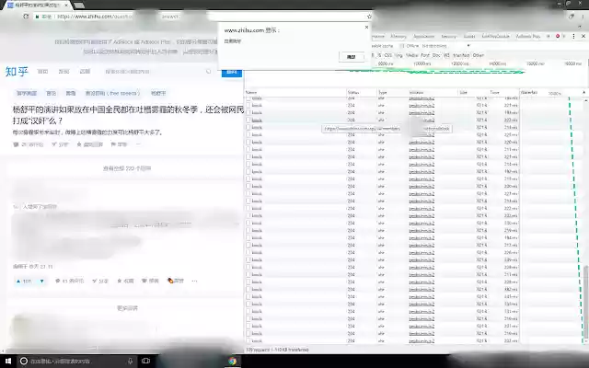The height and width of the screenshot is (368, 589).
Task: Click the red error count indicator in DevTools
Action: click(558, 36)
